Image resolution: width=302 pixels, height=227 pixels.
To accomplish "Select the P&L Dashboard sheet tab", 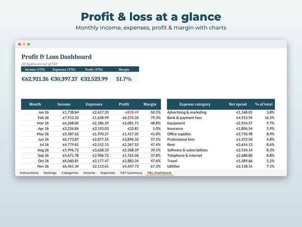I will pos(159,173).
